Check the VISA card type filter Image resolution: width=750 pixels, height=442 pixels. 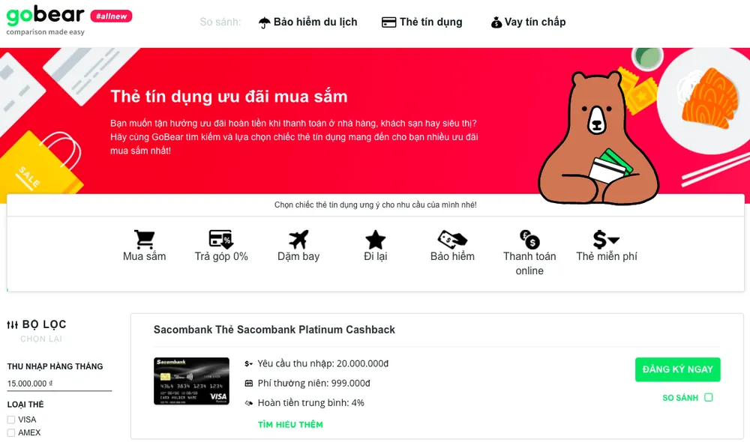(13, 420)
